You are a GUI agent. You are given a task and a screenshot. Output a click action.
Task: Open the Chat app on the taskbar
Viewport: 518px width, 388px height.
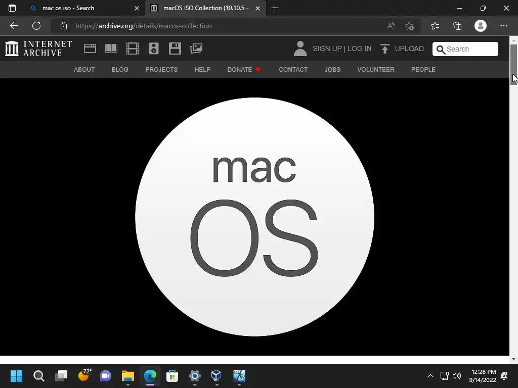click(x=105, y=376)
